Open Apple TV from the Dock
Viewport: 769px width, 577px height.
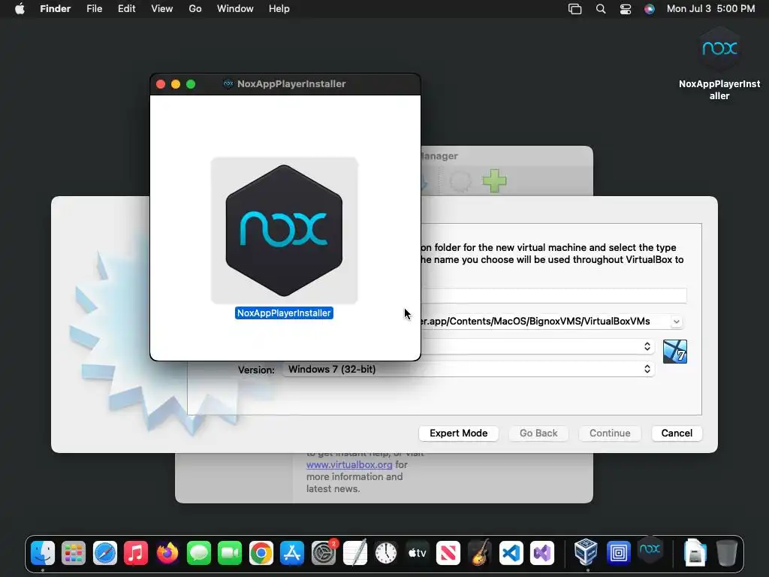(418, 554)
